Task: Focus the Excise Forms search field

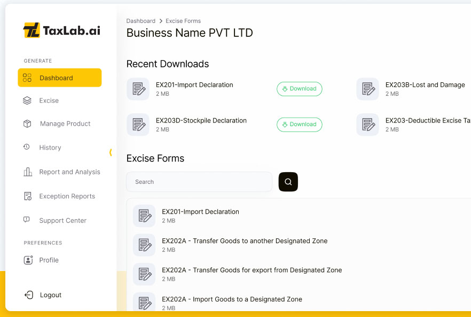Action: [199, 182]
